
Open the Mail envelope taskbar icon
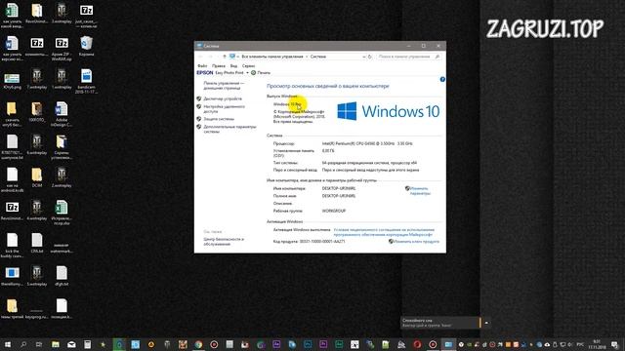coord(71,344)
